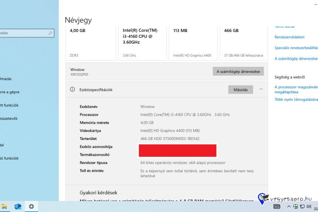
Task: Open File Explorer from the taskbar
Action: (x=4, y=207)
